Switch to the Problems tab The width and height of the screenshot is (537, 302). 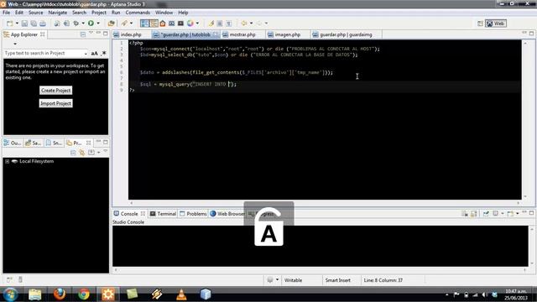(x=193, y=214)
